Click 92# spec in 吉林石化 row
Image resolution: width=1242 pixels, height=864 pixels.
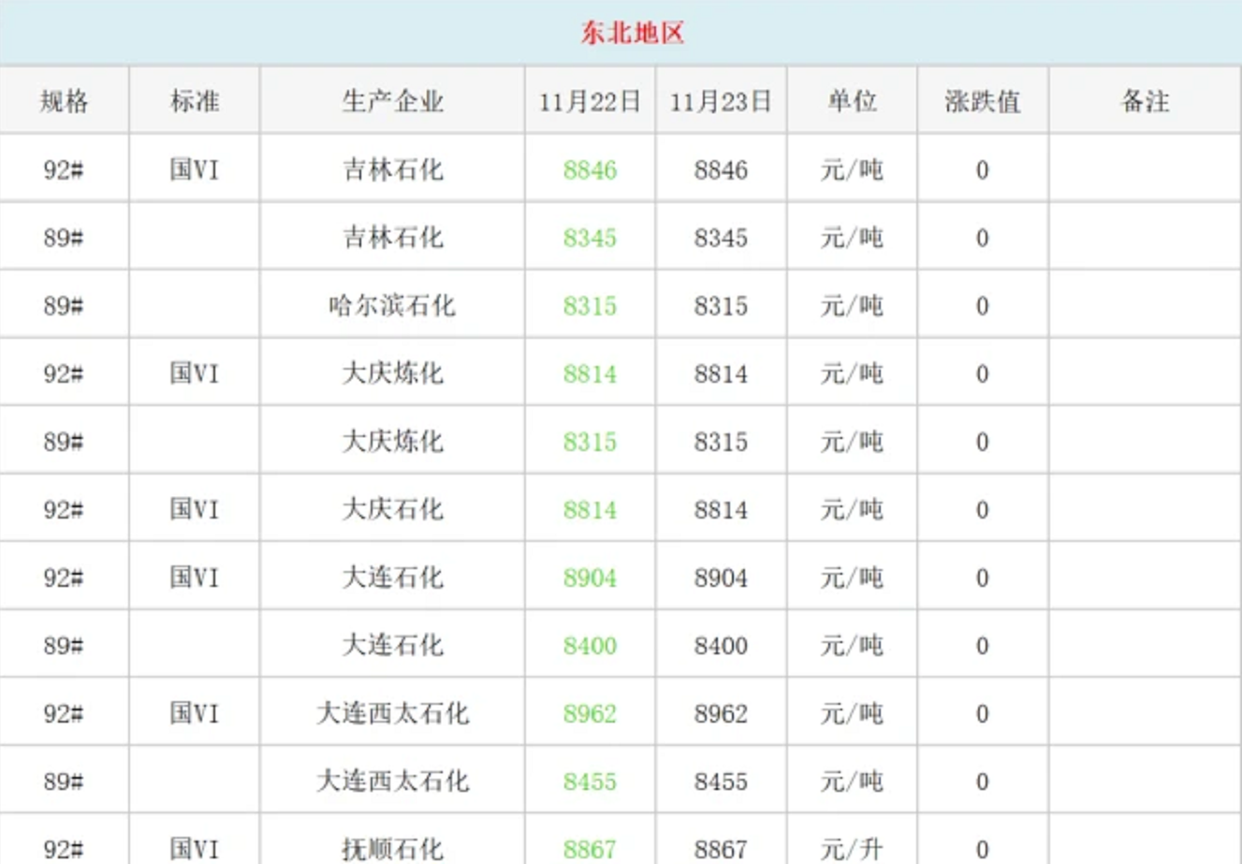coord(64,169)
